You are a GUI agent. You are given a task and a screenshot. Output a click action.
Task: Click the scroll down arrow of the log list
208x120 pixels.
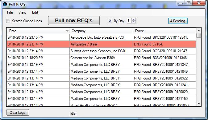pos(199,104)
